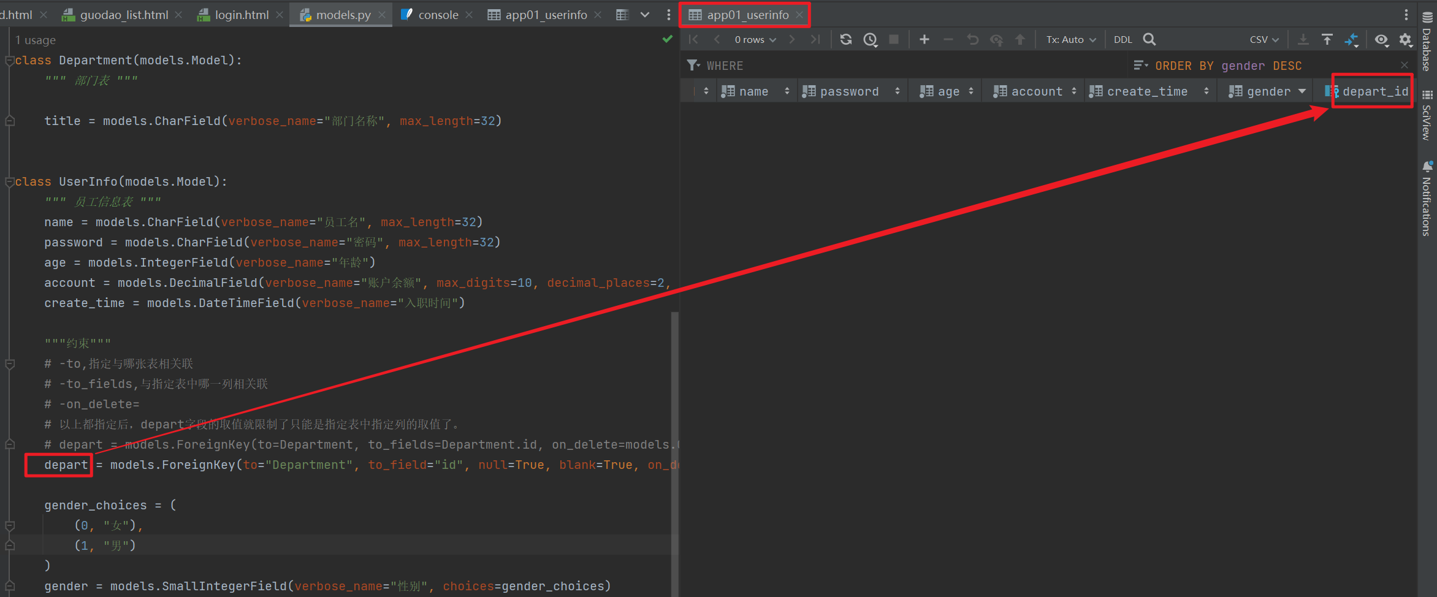
Task: Click the Reload Page refresh icon
Action: coord(846,40)
